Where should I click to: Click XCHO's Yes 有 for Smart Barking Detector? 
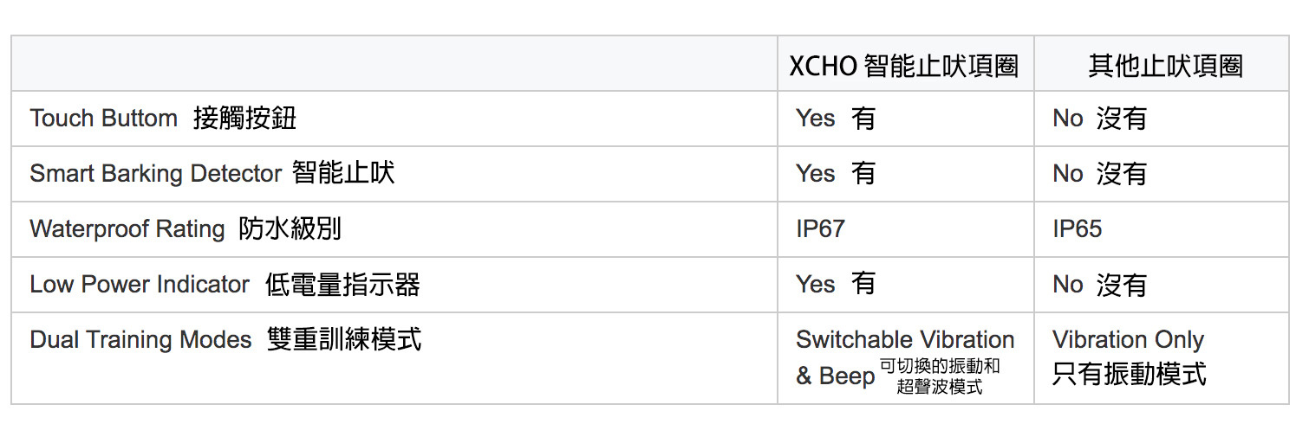(x=836, y=173)
